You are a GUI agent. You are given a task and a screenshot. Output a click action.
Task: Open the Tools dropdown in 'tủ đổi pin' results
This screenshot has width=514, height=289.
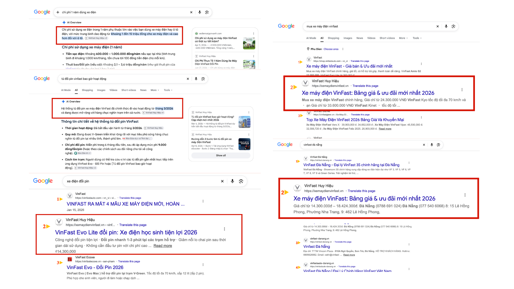click(168, 90)
